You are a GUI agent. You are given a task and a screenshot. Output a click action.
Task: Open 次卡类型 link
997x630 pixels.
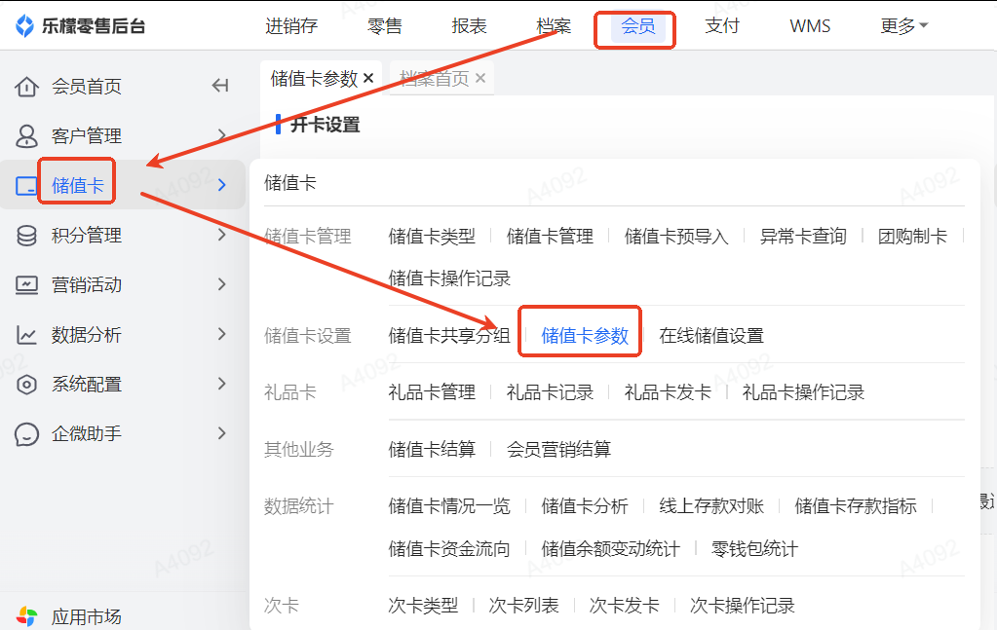pyautogui.click(x=423, y=606)
